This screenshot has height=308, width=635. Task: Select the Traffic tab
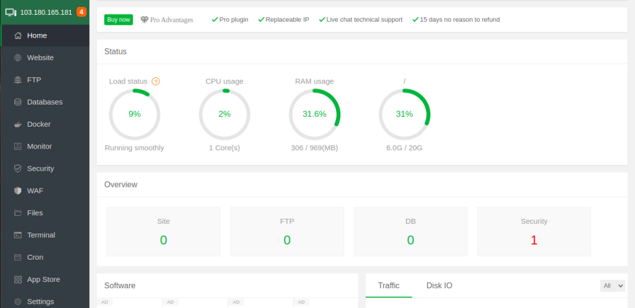[x=389, y=286]
